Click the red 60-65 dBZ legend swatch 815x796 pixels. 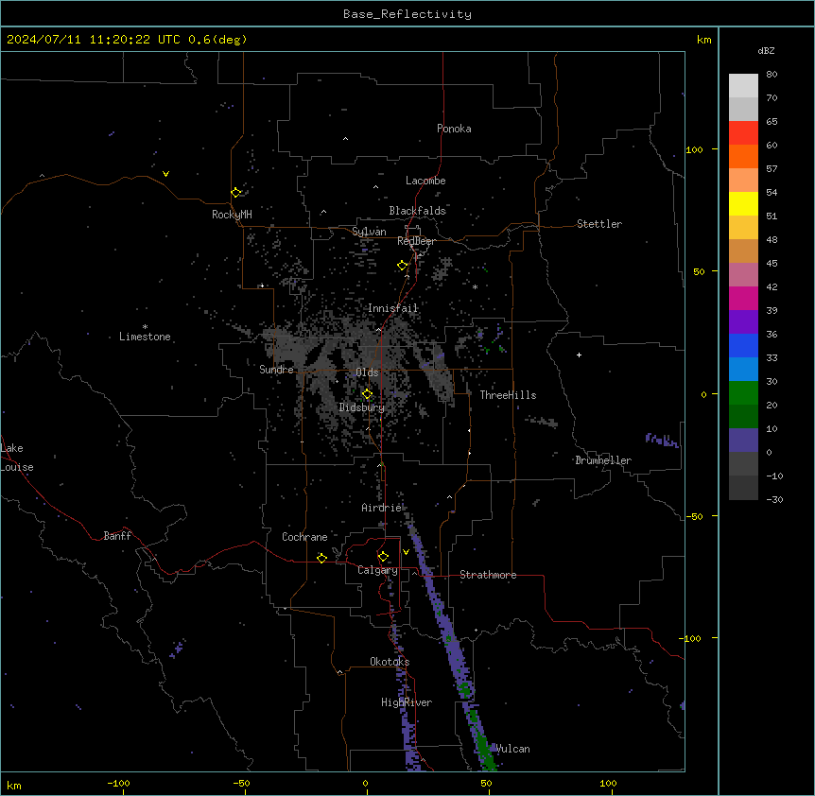tap(743, 133)
